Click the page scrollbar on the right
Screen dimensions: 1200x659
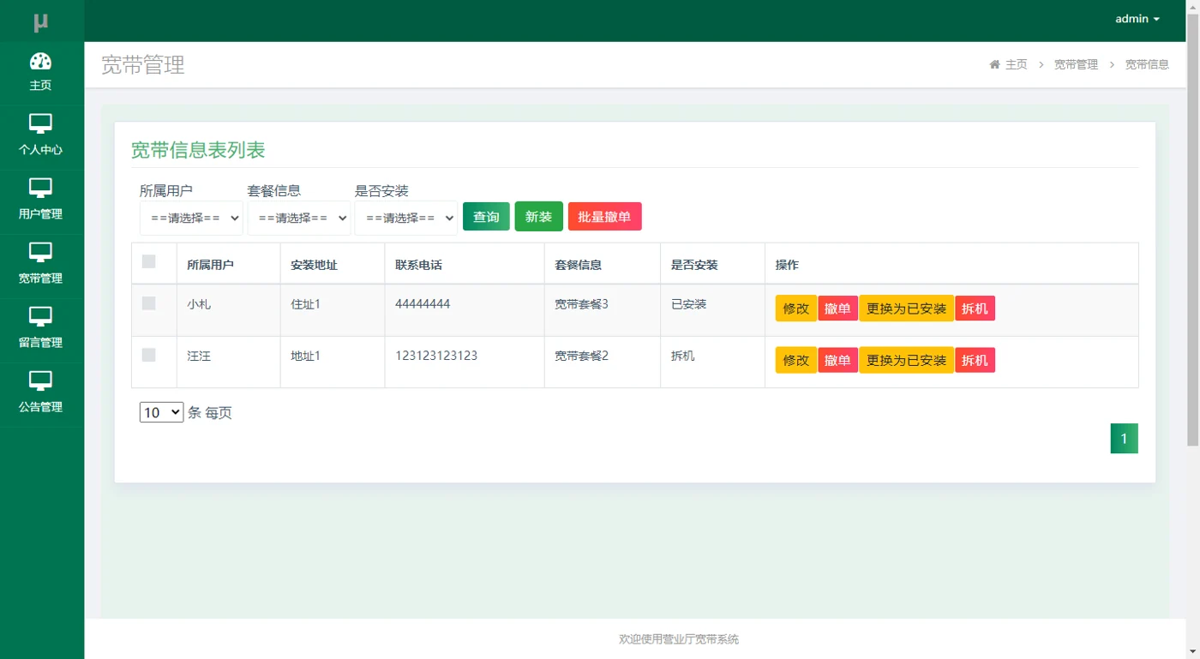click(x=1192, y=231)
